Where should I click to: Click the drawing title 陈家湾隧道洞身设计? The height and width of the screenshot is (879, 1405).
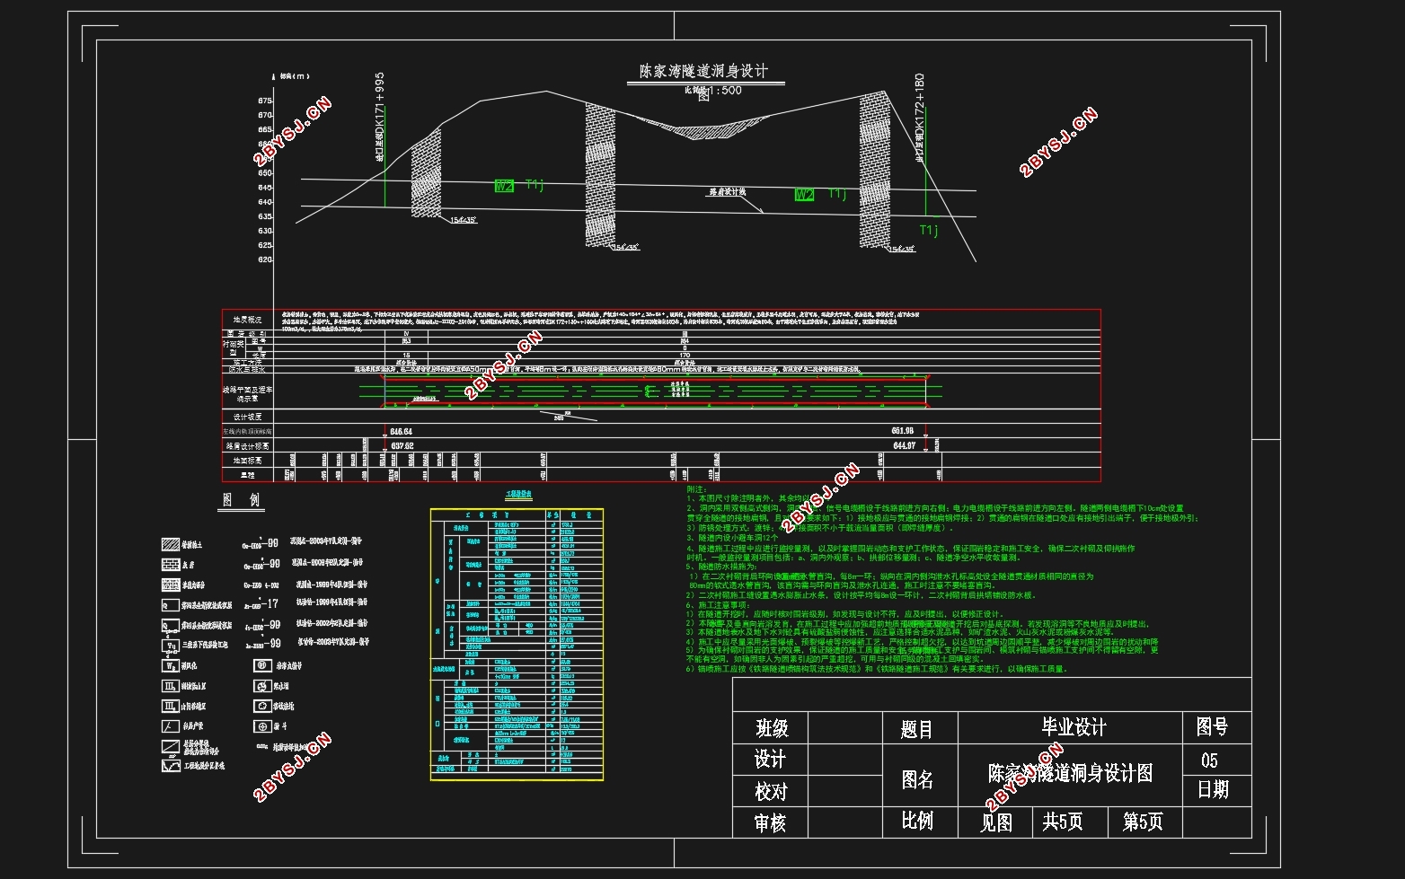tap(703, 72)
